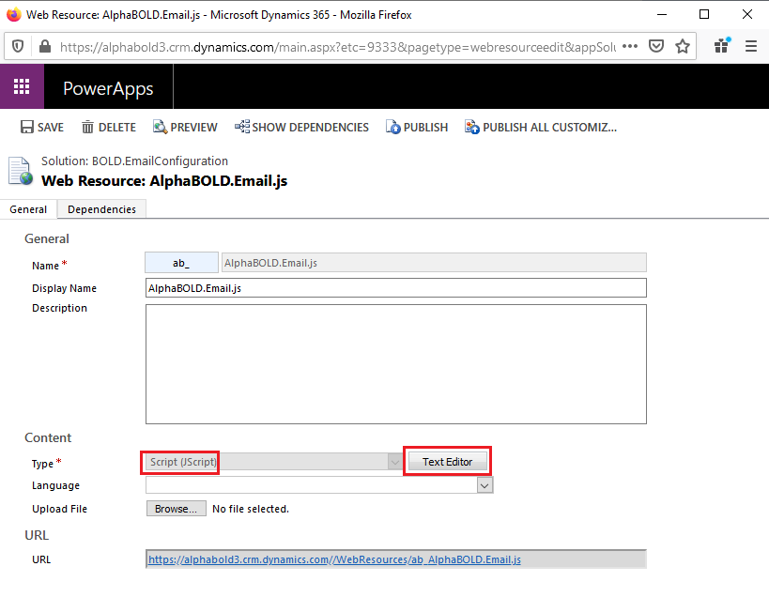The height and width of the screenshot is (597, 769).
Task: Click PUBLISH ALL CUSTOMIZ... command
Action: click(550, 128)
